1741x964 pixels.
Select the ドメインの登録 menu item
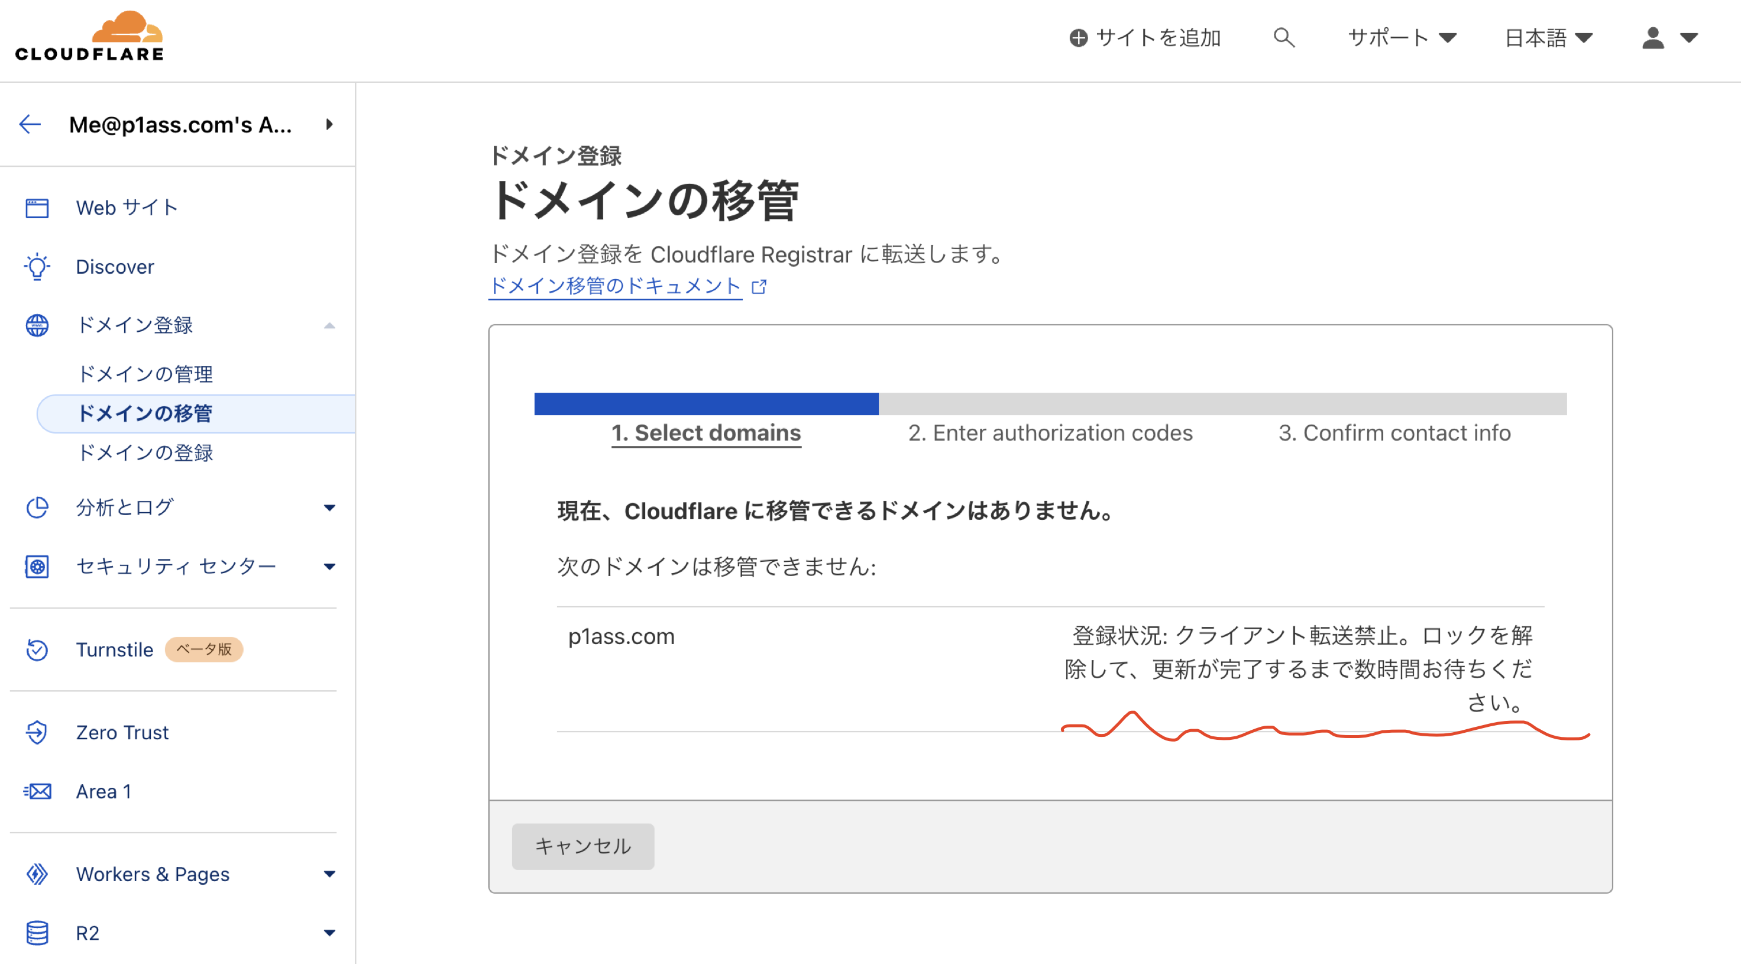tap(145, 452)
